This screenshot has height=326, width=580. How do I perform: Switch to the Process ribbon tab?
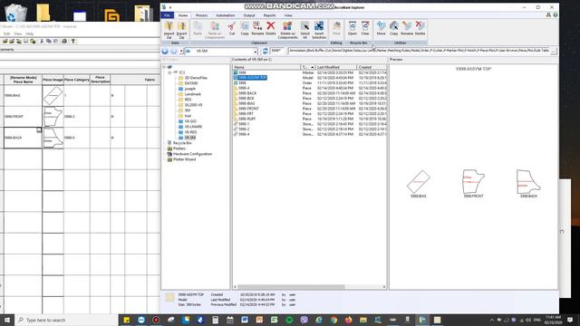pos(201,15)
